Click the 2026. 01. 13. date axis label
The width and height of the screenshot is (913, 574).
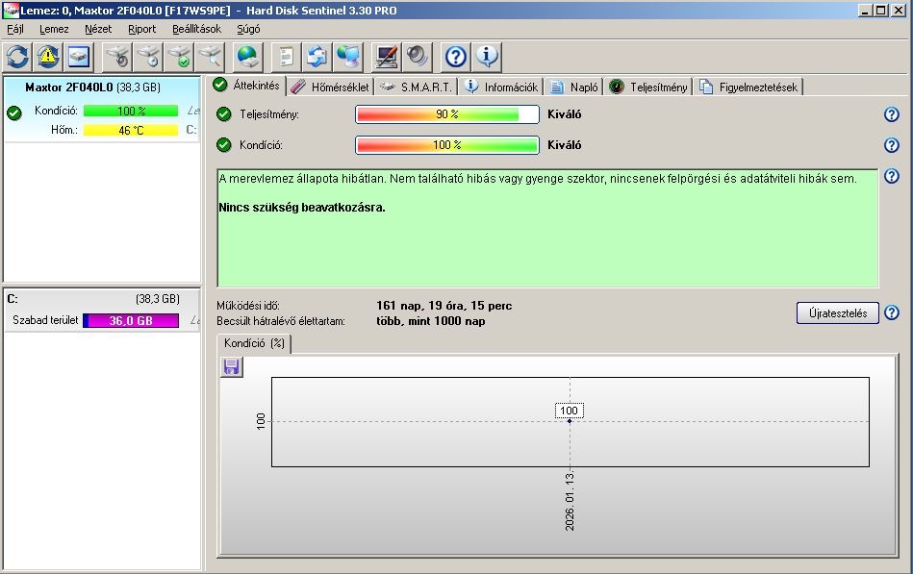(570, 501)
